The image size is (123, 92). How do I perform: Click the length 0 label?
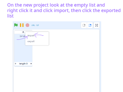23,64
